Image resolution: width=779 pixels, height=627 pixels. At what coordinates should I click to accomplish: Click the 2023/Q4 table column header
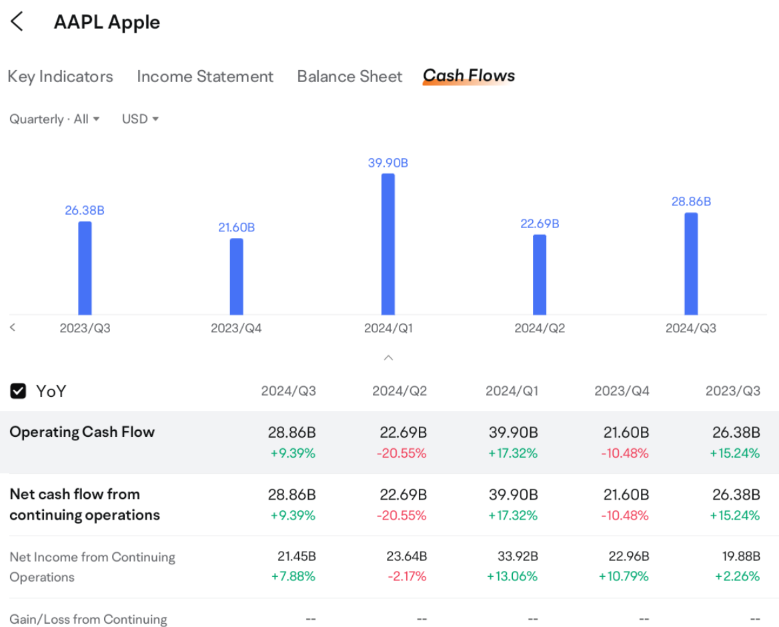click(x=622, y=392)
